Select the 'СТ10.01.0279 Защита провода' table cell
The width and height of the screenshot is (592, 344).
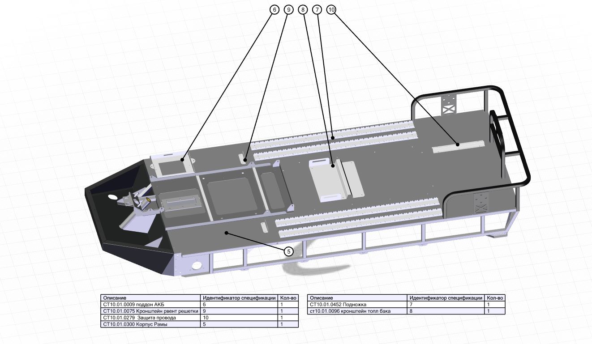click(150, 318)
